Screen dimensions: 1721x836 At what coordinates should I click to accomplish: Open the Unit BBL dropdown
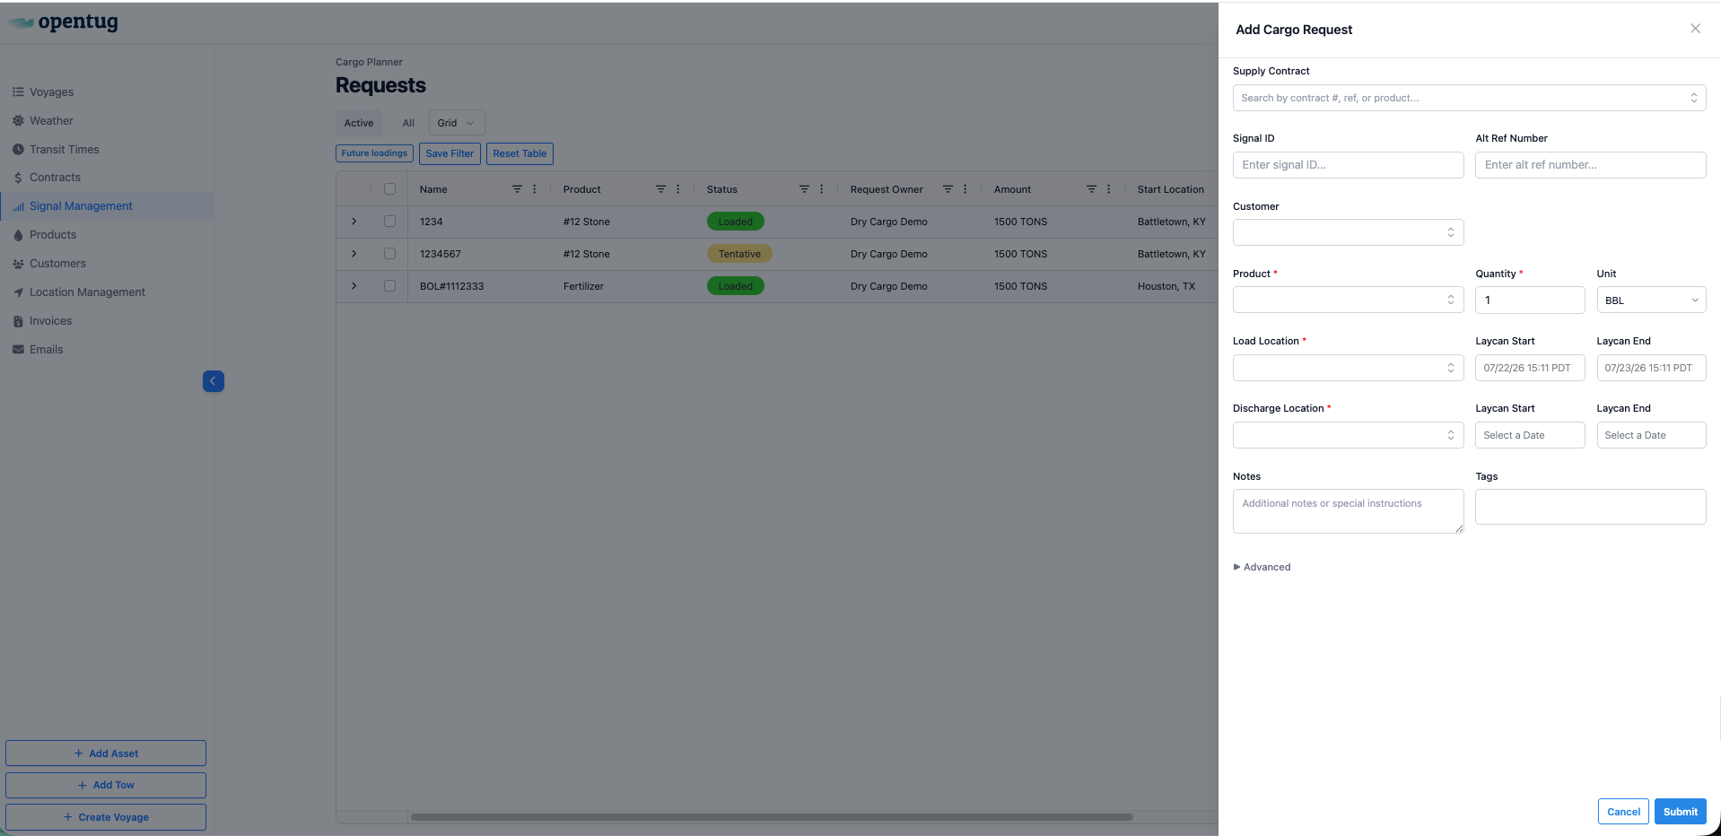point(1651,300)
